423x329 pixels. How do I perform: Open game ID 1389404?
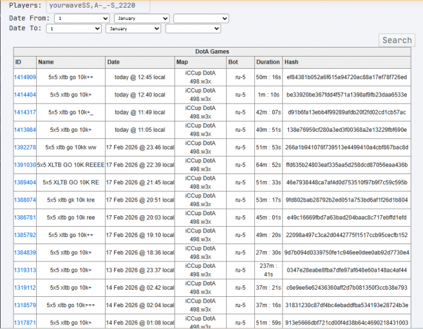pos(25,182)
